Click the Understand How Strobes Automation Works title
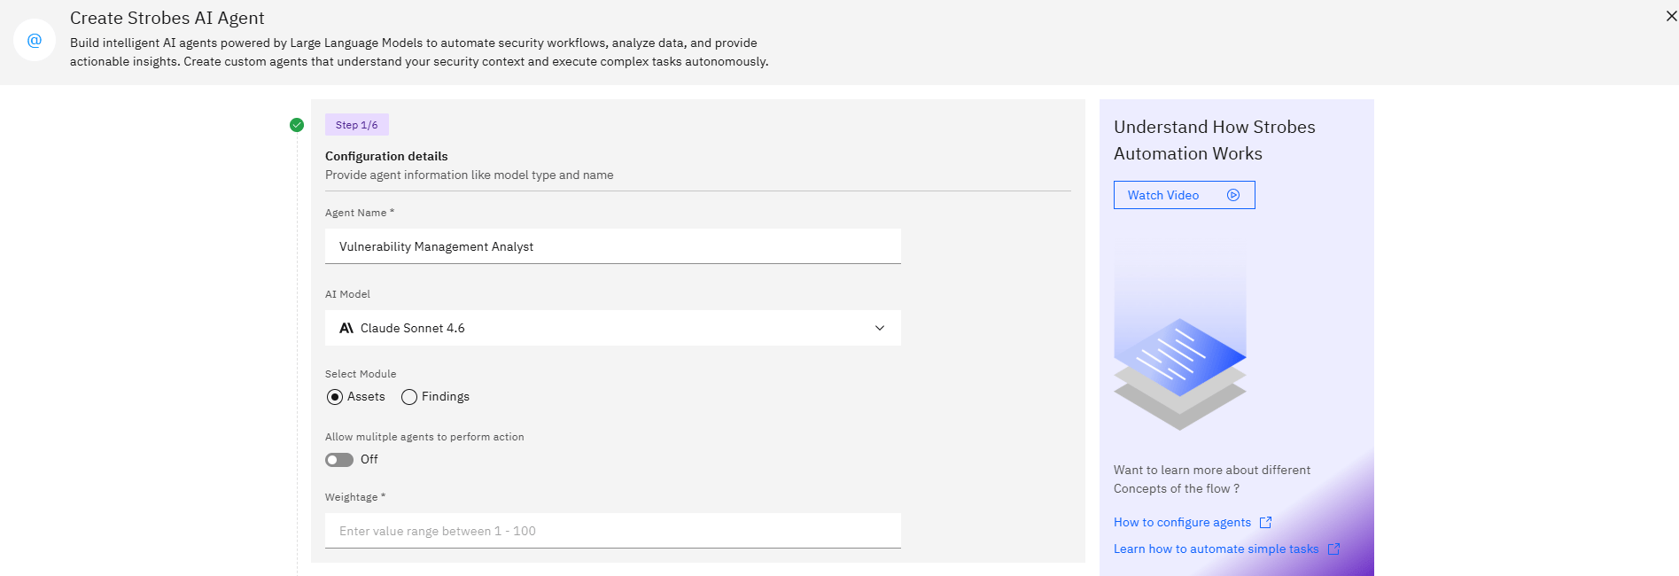 coord(1215,140)
